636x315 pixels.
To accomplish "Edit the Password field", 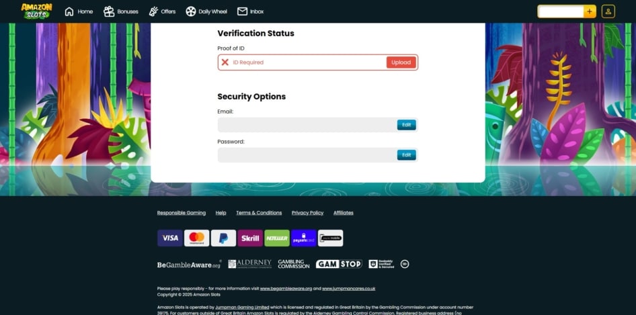I will pos(407,155).
